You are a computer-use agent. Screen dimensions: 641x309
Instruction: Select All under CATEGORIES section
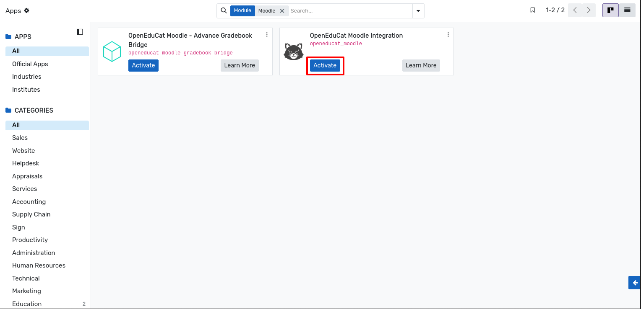(47, 125)
